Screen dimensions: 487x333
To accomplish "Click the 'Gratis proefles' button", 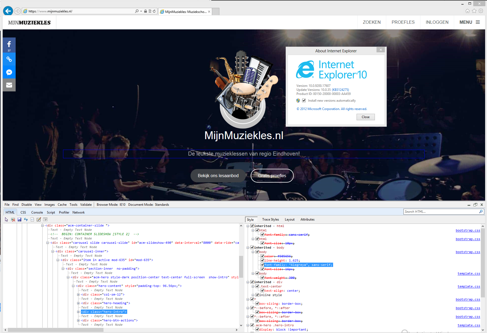I will point(272,176).
